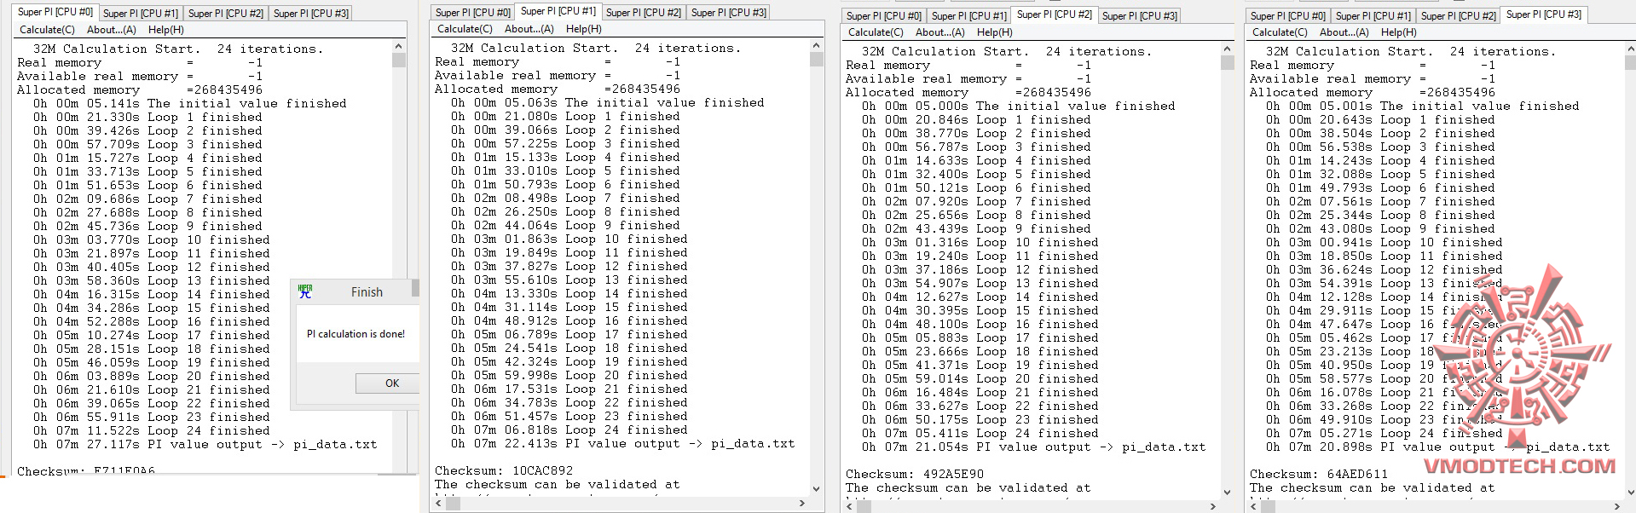Click '03m 01.316s Loop 10 finished' line
This screenshot has height=513, width=1636.
980,242
